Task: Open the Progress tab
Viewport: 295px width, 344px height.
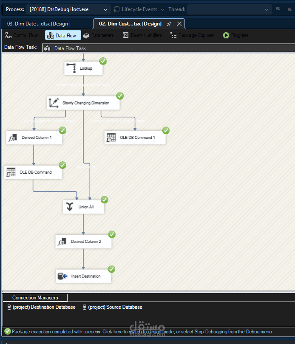Action: tap(235, 35)
